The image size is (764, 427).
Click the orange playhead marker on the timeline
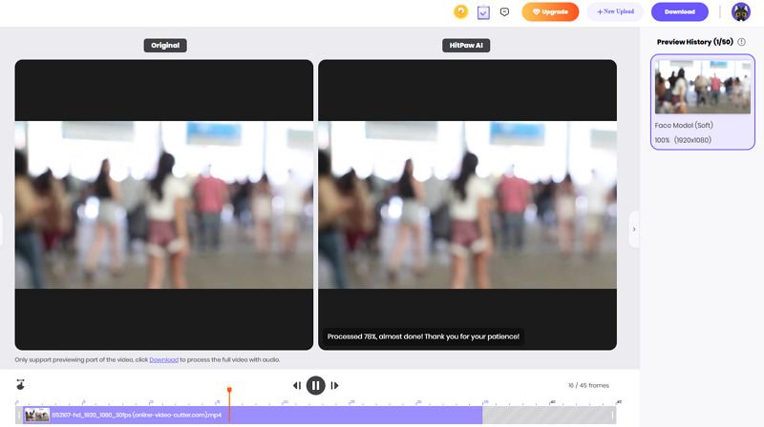229,391
